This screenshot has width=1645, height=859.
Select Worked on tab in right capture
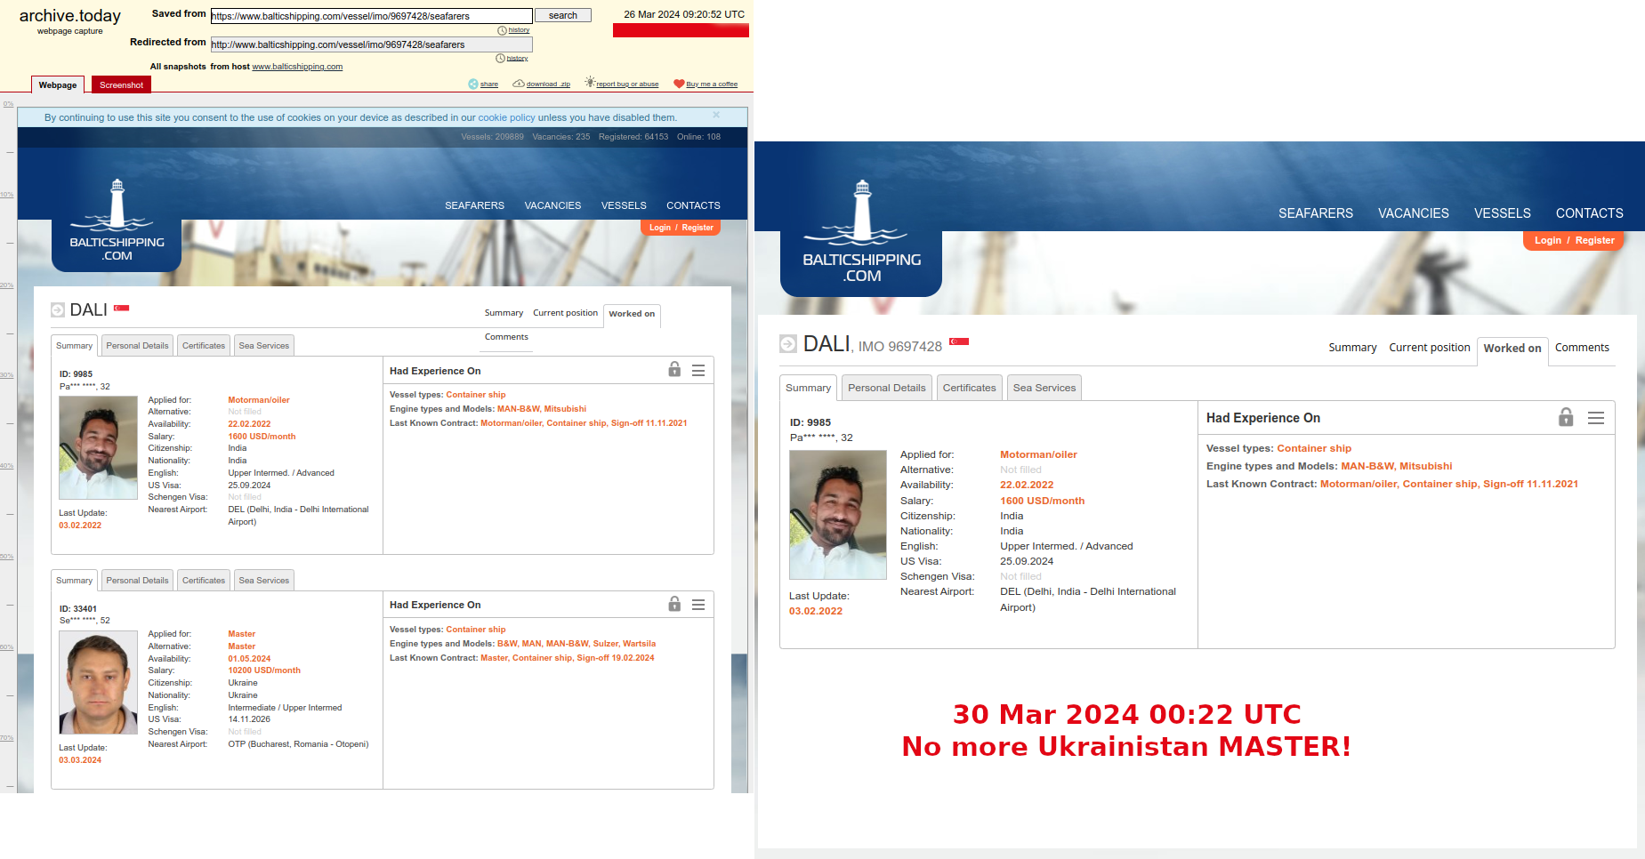tap(1512, 349)
